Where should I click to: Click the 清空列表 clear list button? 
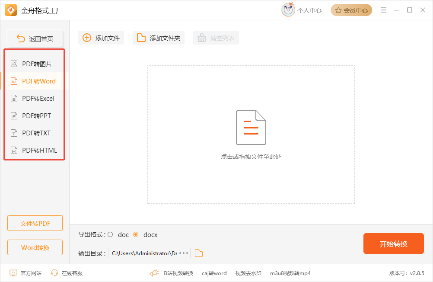point(216,38)
